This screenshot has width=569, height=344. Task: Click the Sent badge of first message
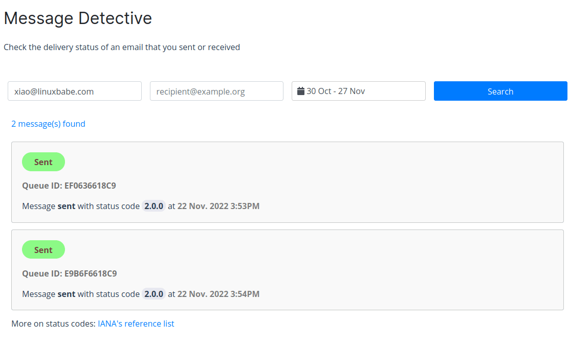click(43, 162)
